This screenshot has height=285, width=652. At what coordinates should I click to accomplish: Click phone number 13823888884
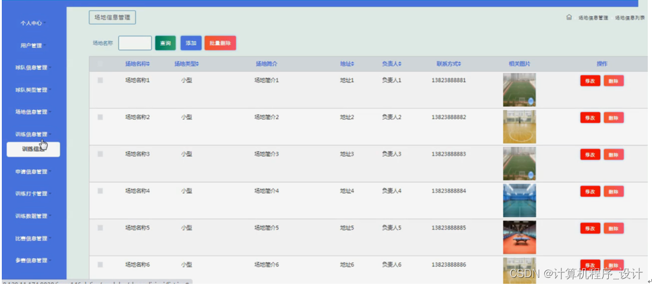pos(449,191)
